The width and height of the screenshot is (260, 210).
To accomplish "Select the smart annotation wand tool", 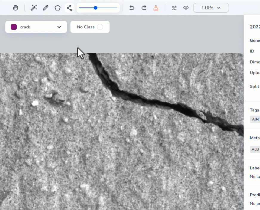I will pyautogui.click(x=33, y=8).
